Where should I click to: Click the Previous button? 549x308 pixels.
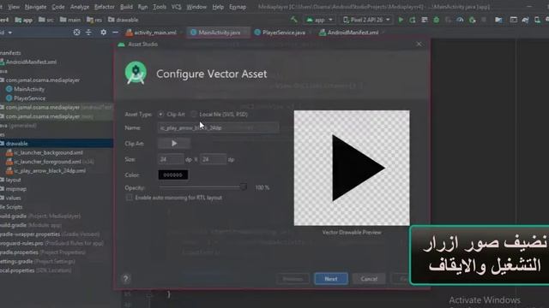293,279
